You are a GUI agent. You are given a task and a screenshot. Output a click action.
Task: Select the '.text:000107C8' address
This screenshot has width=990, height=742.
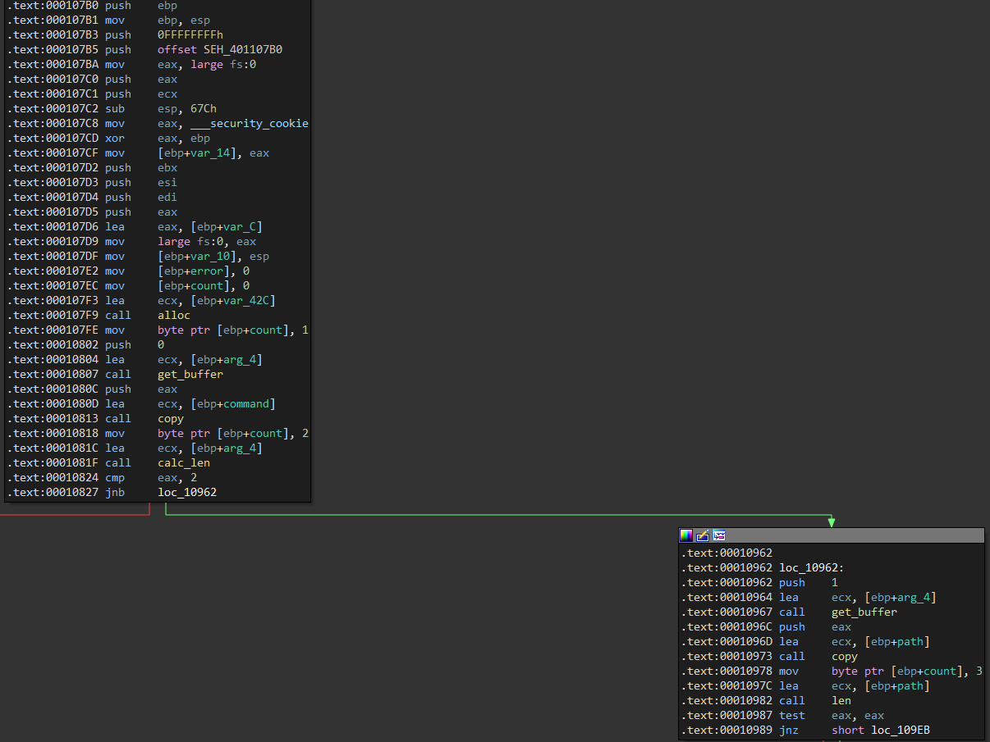(x=53, y=124)
